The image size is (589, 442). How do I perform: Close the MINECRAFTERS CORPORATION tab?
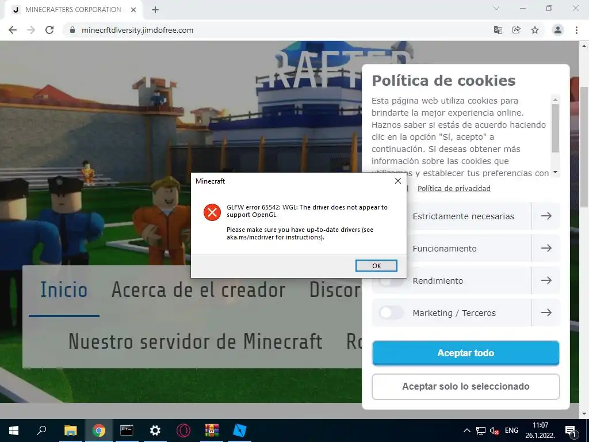pyautogui.click(x=133, y=10)
